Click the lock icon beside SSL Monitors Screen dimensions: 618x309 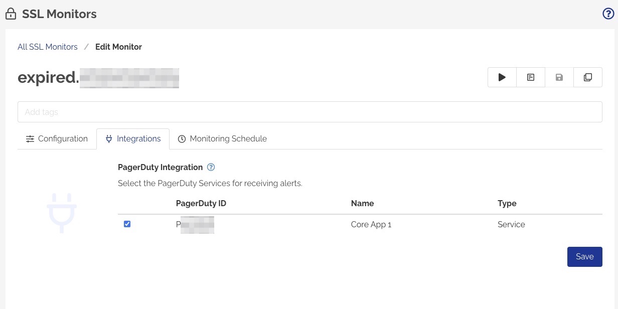11,14
